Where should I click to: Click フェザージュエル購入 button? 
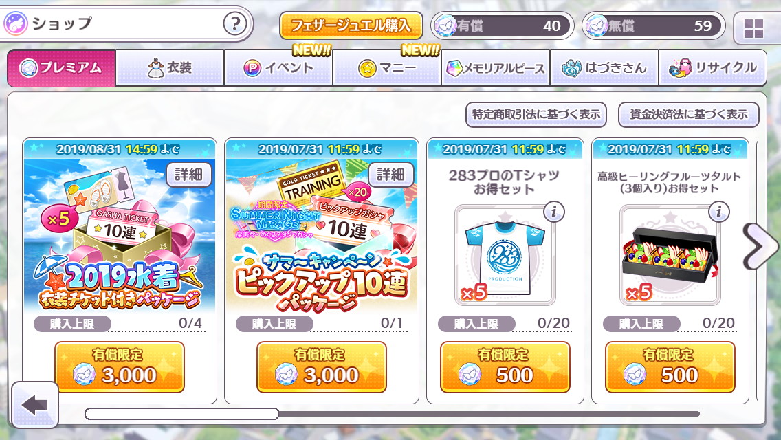tap(351, 25)
